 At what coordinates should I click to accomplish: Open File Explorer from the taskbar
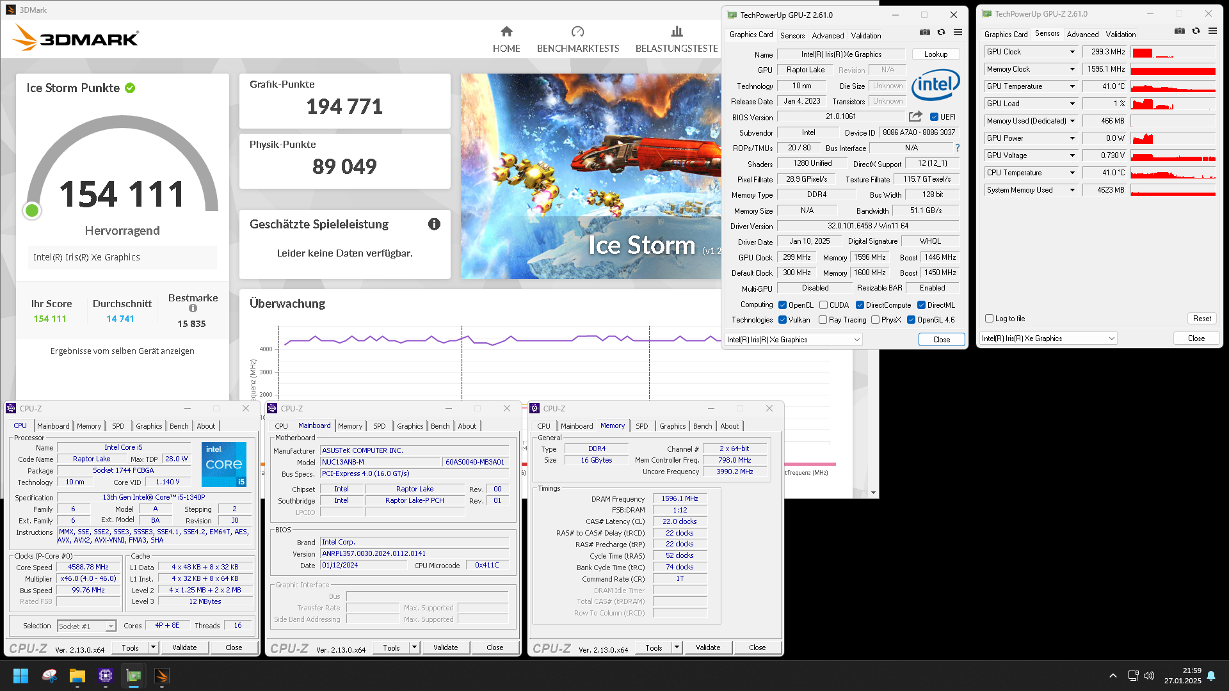pos(77,676)
